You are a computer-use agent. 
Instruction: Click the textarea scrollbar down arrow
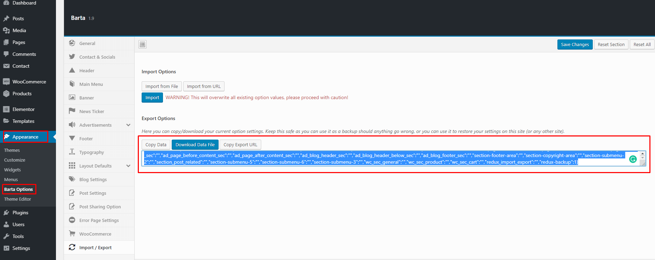642,158
